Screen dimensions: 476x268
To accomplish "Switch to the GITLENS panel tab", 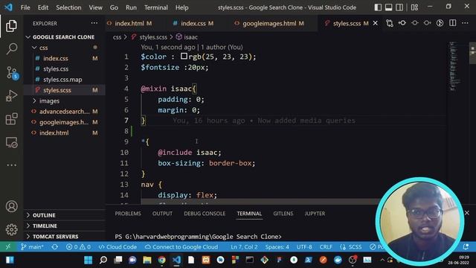I will coord(283,214).
